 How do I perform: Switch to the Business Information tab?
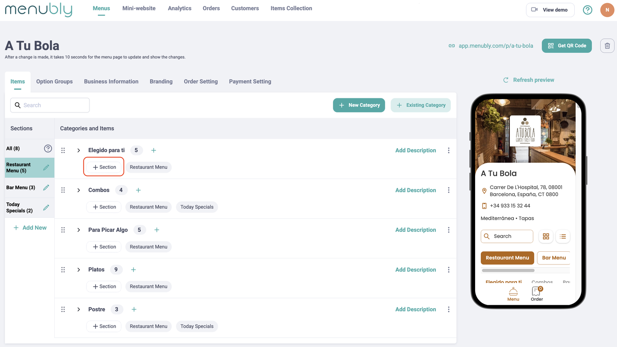tap(111, 82)
